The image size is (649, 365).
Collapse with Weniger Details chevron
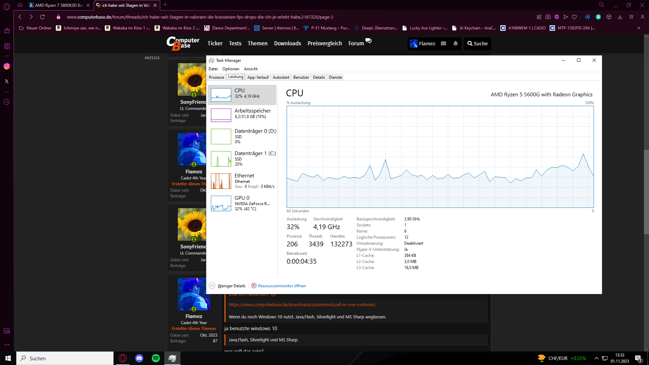click(212, 286)
